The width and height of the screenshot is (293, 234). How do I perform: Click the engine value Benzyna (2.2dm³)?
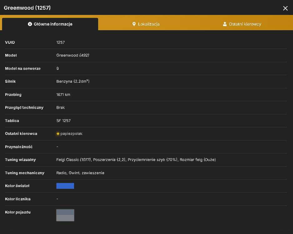point(73,81)
